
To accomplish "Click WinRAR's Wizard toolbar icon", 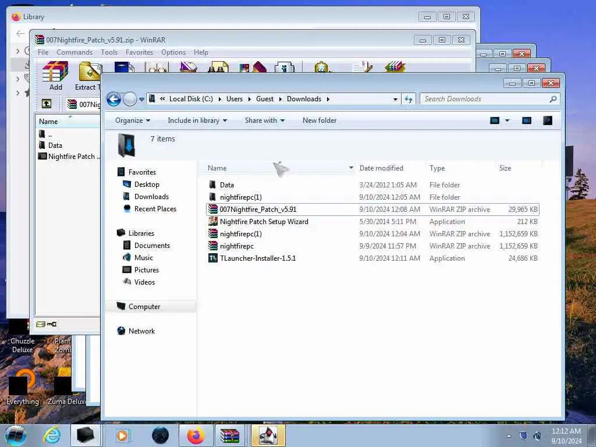I will 254,67.
